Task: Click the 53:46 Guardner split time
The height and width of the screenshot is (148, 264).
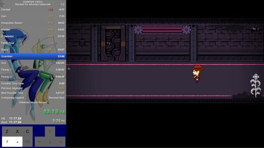Action: point(61,56)
